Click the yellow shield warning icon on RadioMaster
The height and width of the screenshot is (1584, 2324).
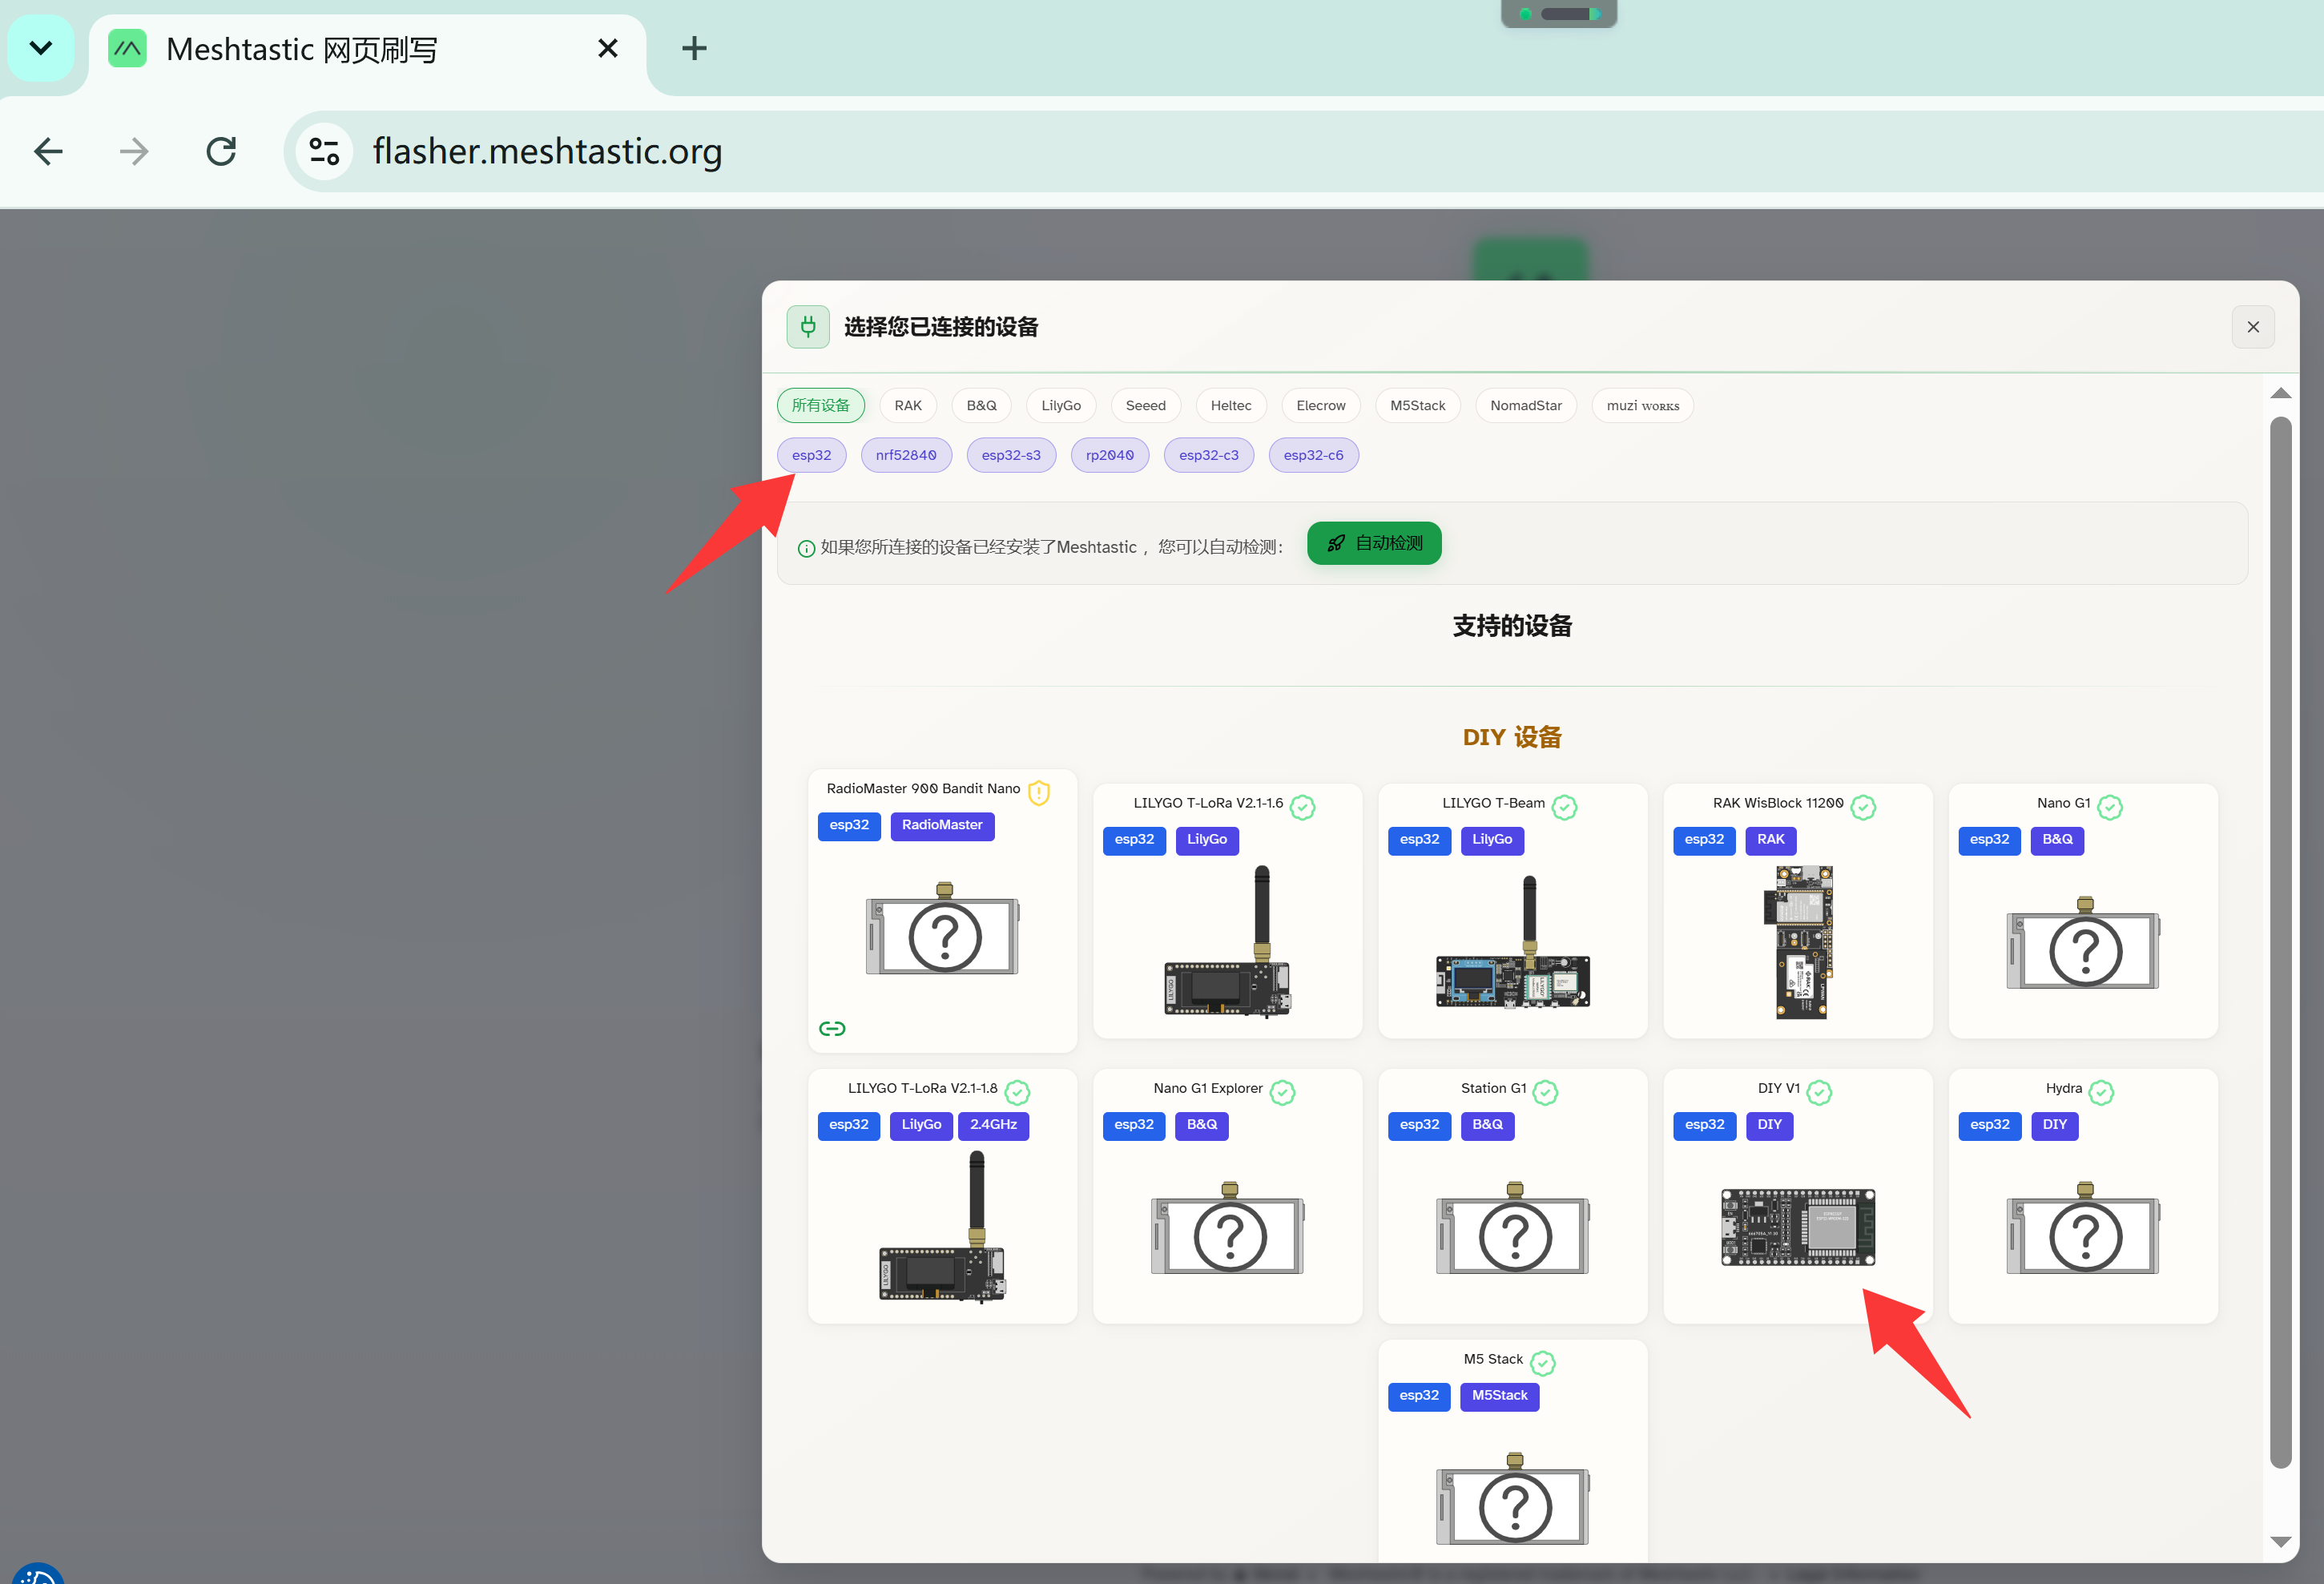click(x=1039, y=792)
